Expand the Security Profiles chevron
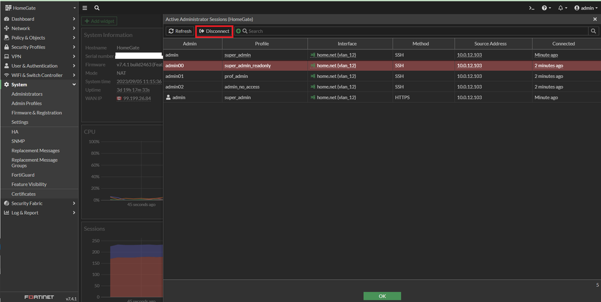The width and height of the screenshot is (601, 302). (74, 47)
